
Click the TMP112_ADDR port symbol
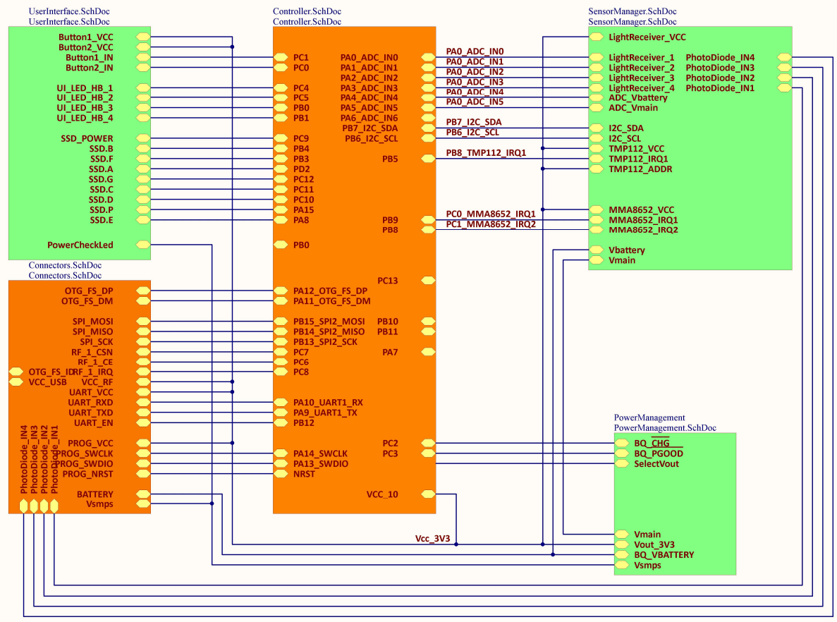[596, 169]
